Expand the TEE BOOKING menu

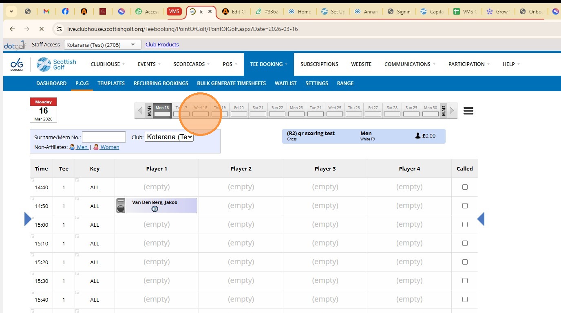269,64
